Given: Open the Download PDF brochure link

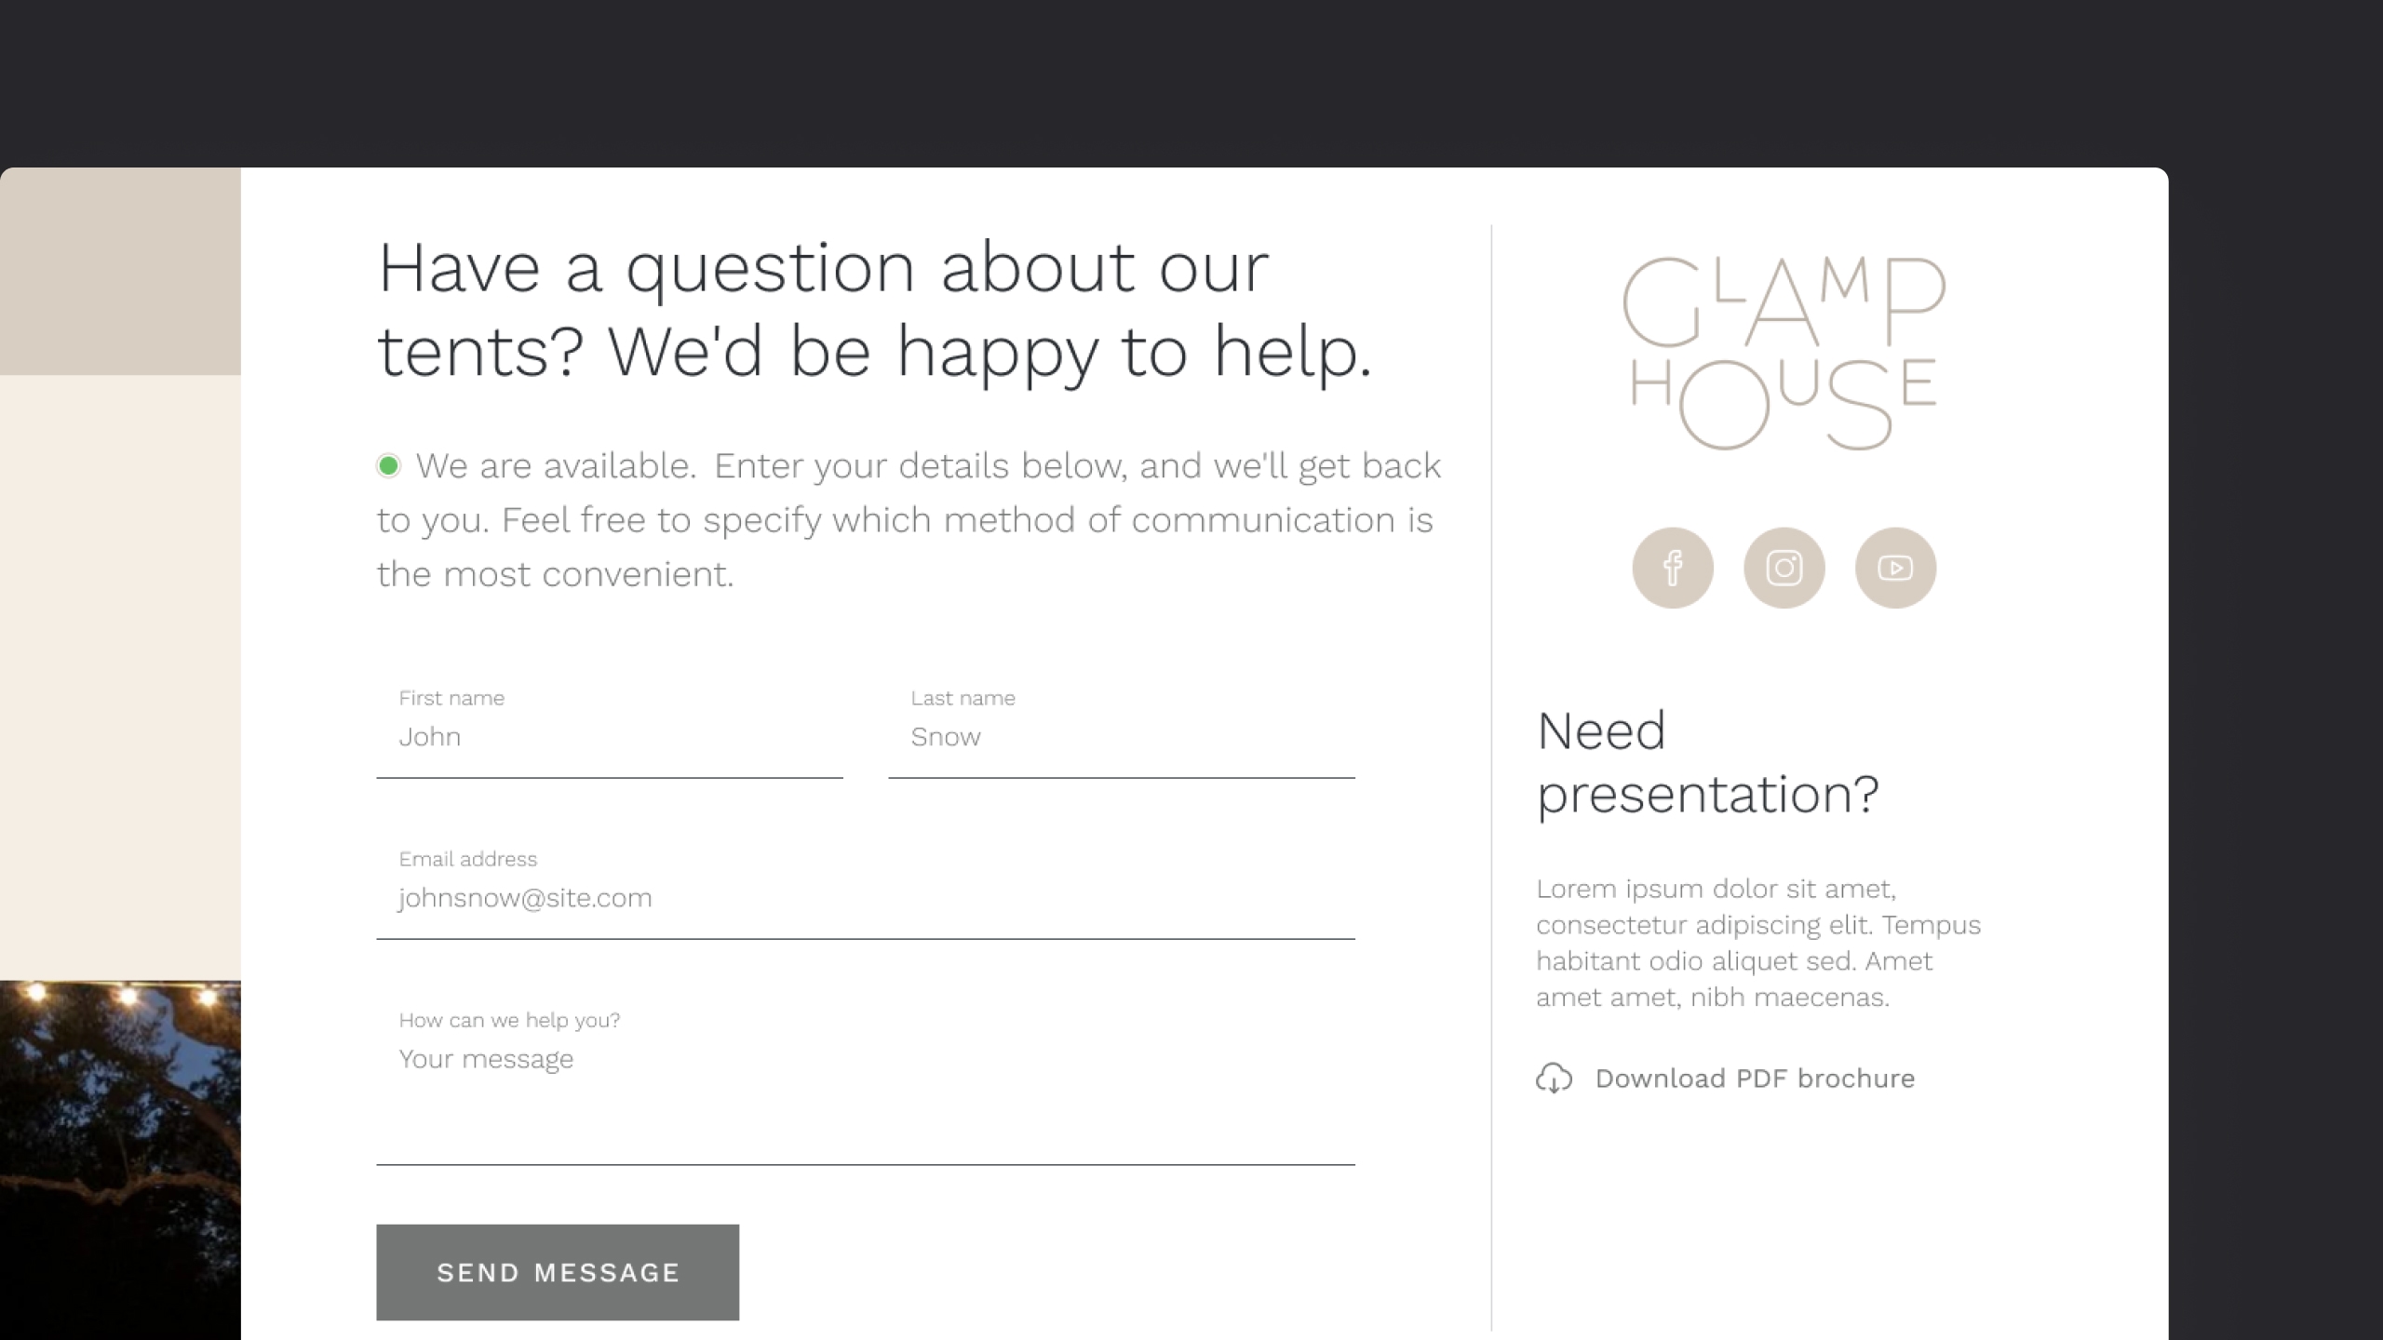Looking at the screenshot, I should coord(1755,1079).
